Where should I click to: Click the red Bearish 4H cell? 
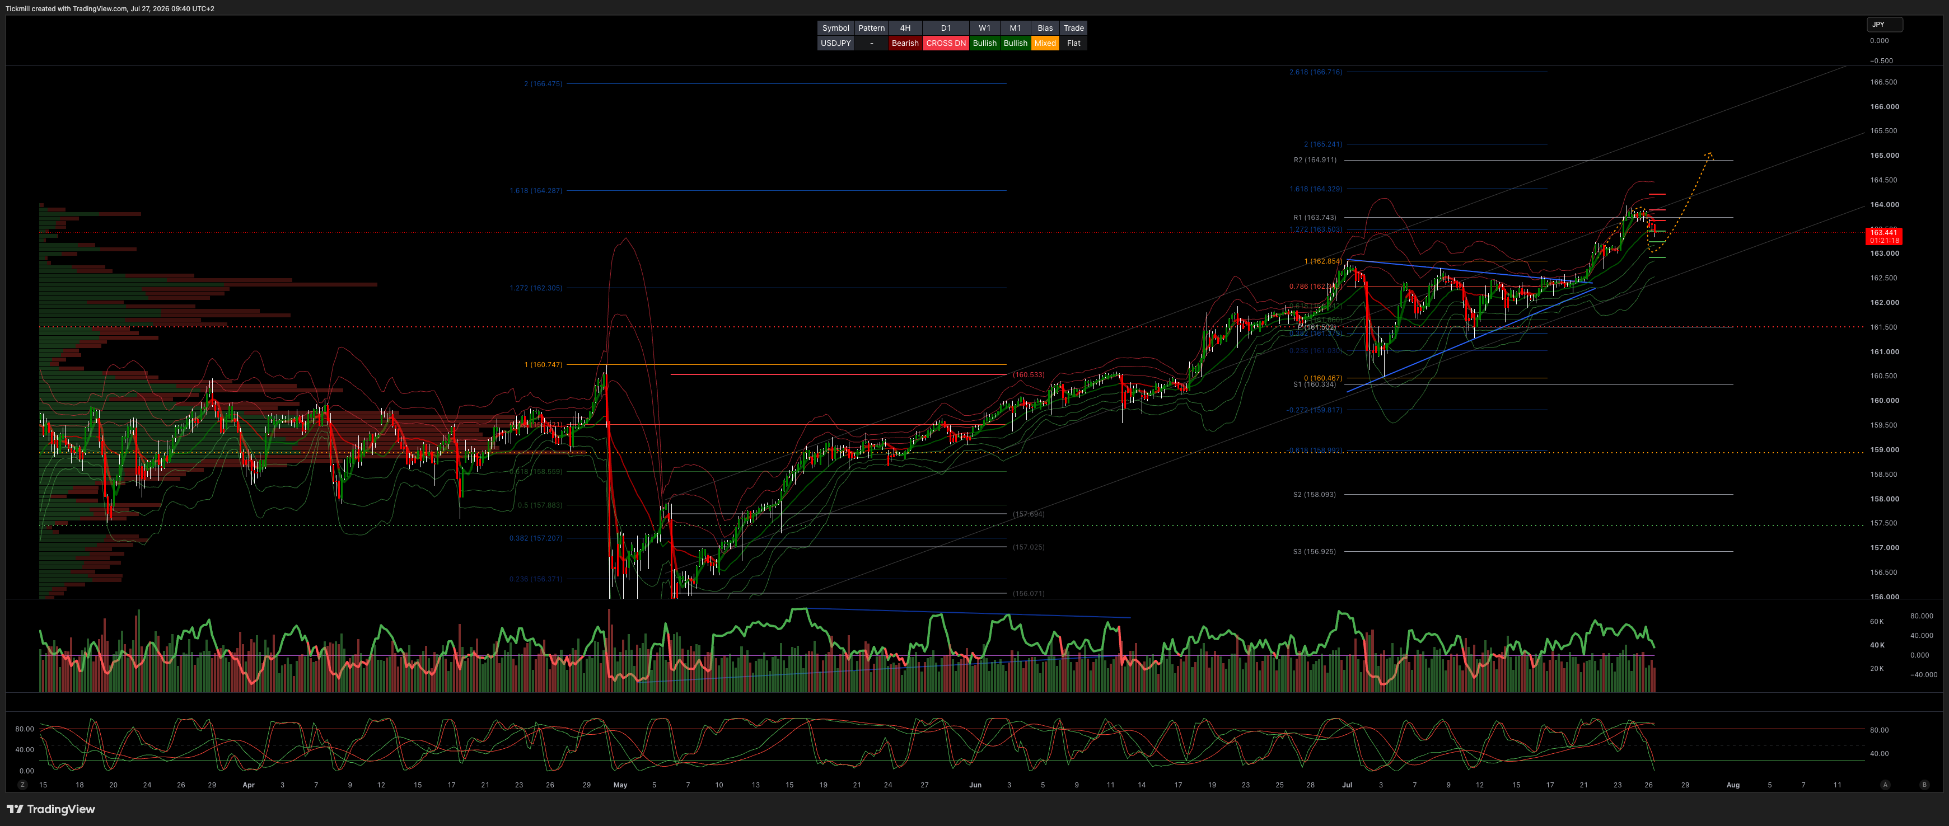pos(905,43)
